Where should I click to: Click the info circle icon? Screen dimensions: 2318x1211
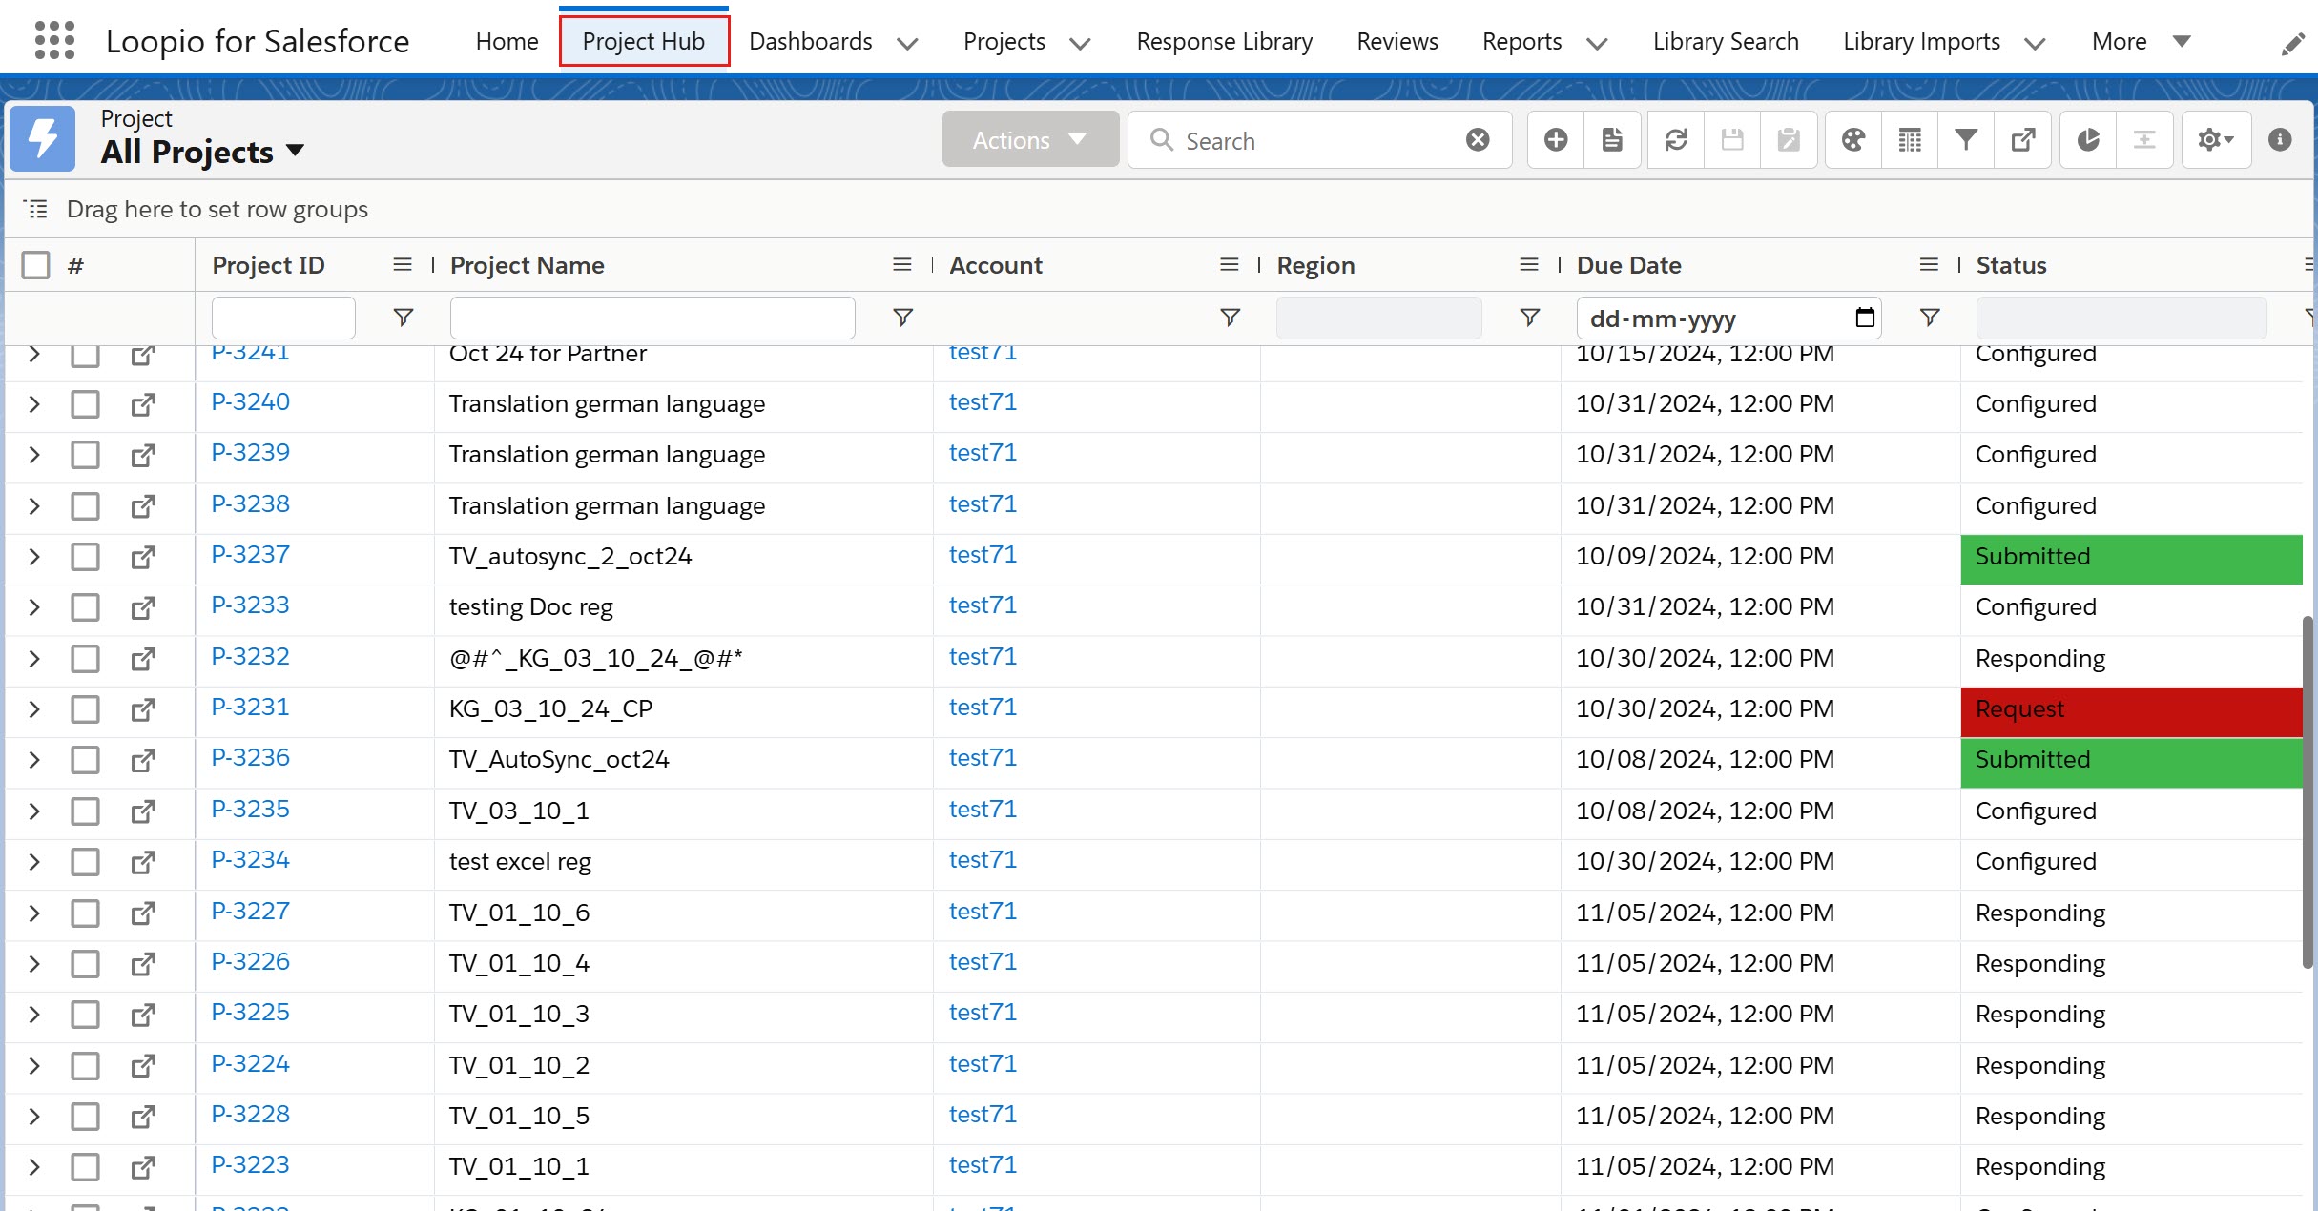pos(2280,140)
